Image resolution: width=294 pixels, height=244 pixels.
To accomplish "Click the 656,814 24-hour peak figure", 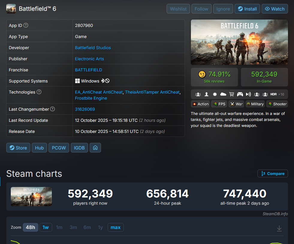I will tap(168, 194).
